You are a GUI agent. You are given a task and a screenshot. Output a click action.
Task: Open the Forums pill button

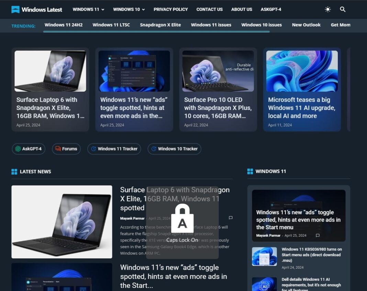(x=66, y=149)
